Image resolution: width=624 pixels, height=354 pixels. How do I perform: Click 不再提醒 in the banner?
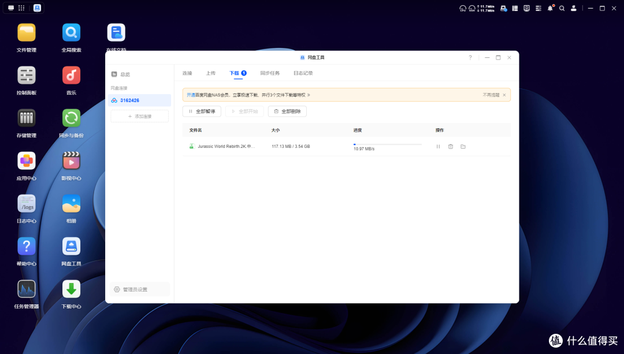[491, 95]
